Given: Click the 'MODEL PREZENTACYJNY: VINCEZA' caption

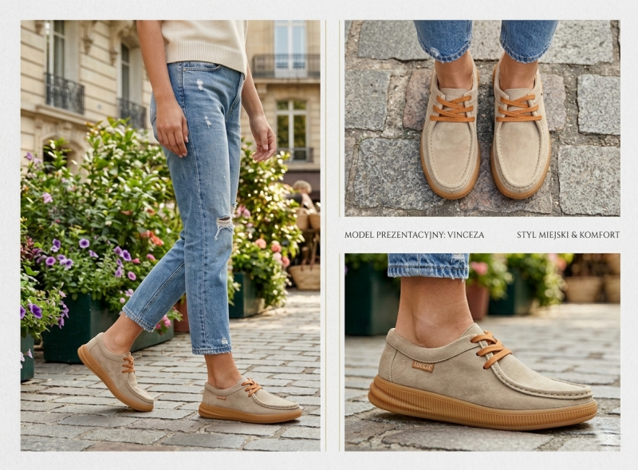Looking at the screenshot, I should [414, 235].
